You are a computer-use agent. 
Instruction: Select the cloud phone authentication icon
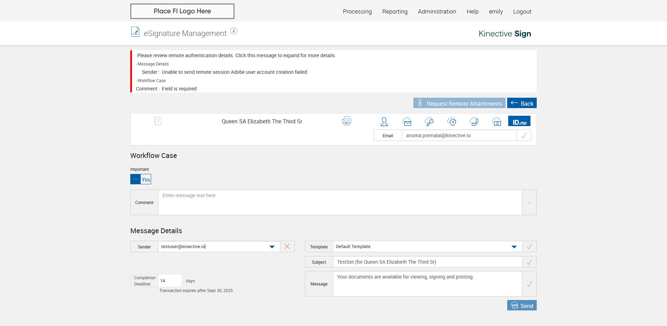(x=474, y=122)
